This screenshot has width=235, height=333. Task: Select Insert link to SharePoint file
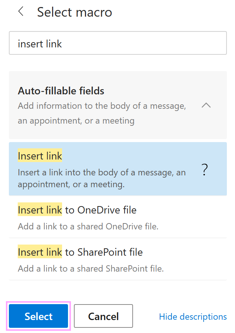click(80, 252)
